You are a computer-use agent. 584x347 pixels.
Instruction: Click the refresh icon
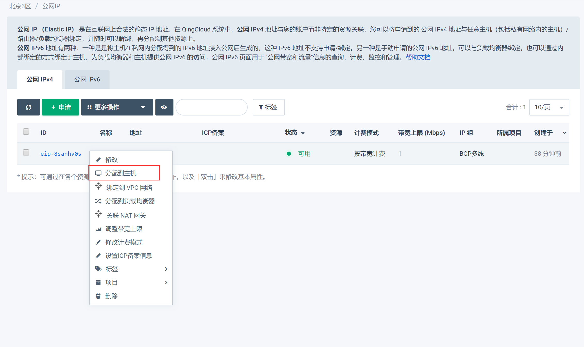pyautogui.click(x=28, y=107)
